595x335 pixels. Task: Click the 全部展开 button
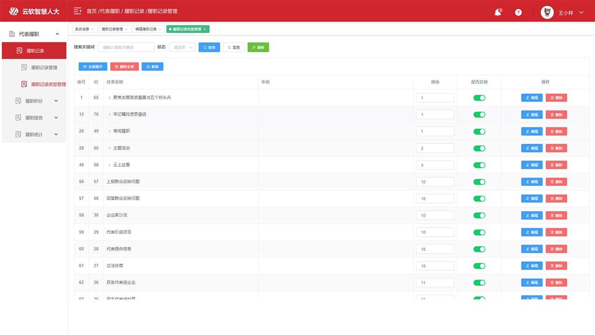[93, 67]
